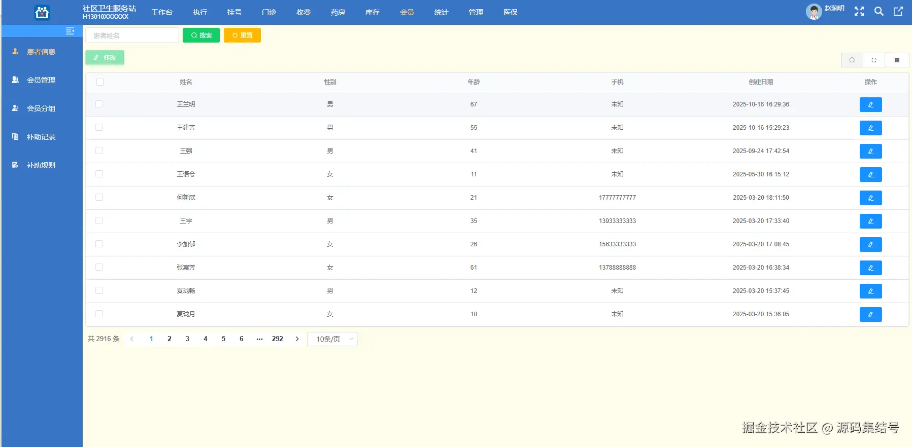
Task: Go to next page with right chevron
Action: [x=297, y=339]
